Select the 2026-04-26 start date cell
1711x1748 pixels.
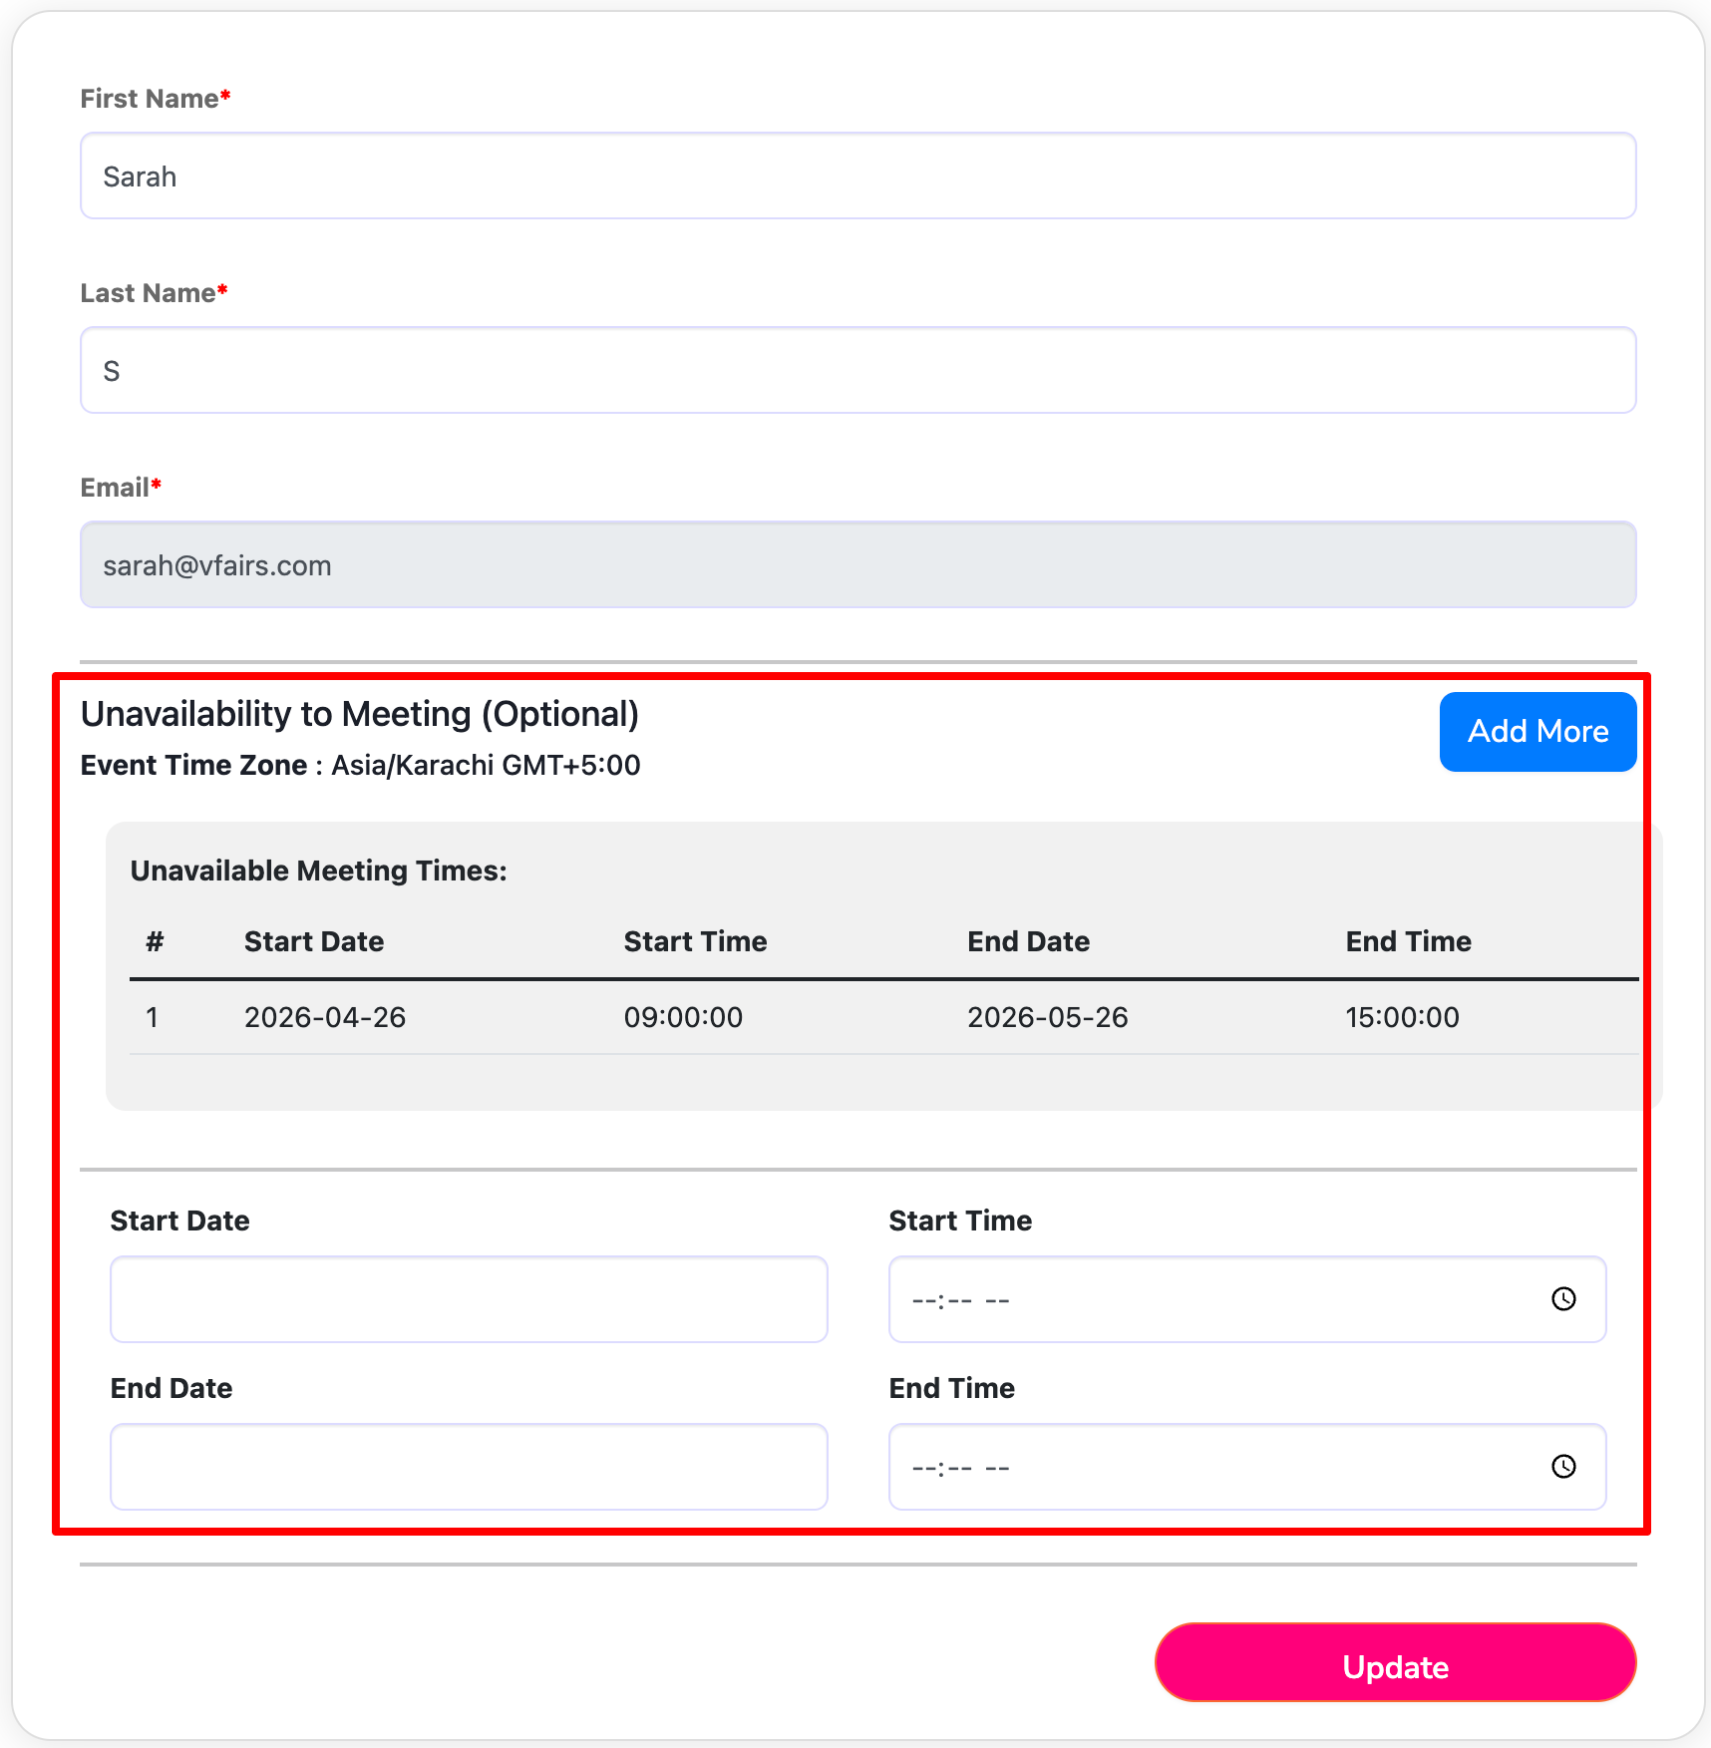[325, 1017]
